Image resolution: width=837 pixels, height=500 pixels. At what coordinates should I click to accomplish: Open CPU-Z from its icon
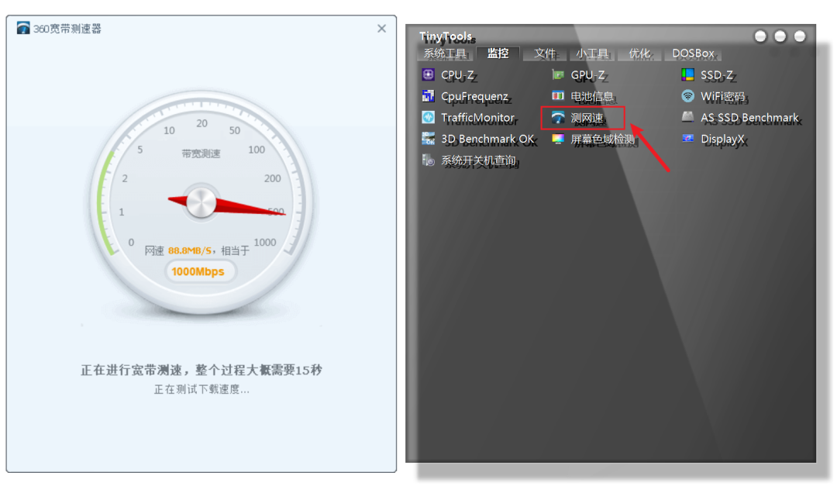428,74
